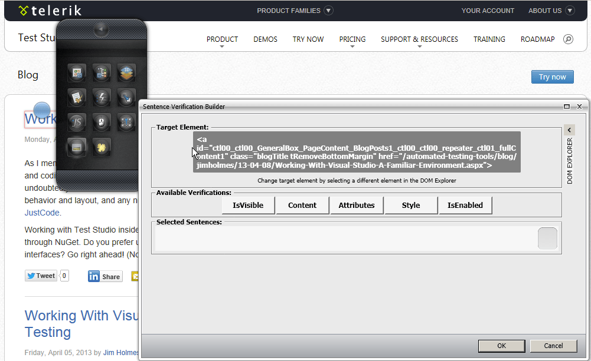591x361 pixels.
Task: Open quick actions lightning bolt icon
Action: click(x=102, y=98)
